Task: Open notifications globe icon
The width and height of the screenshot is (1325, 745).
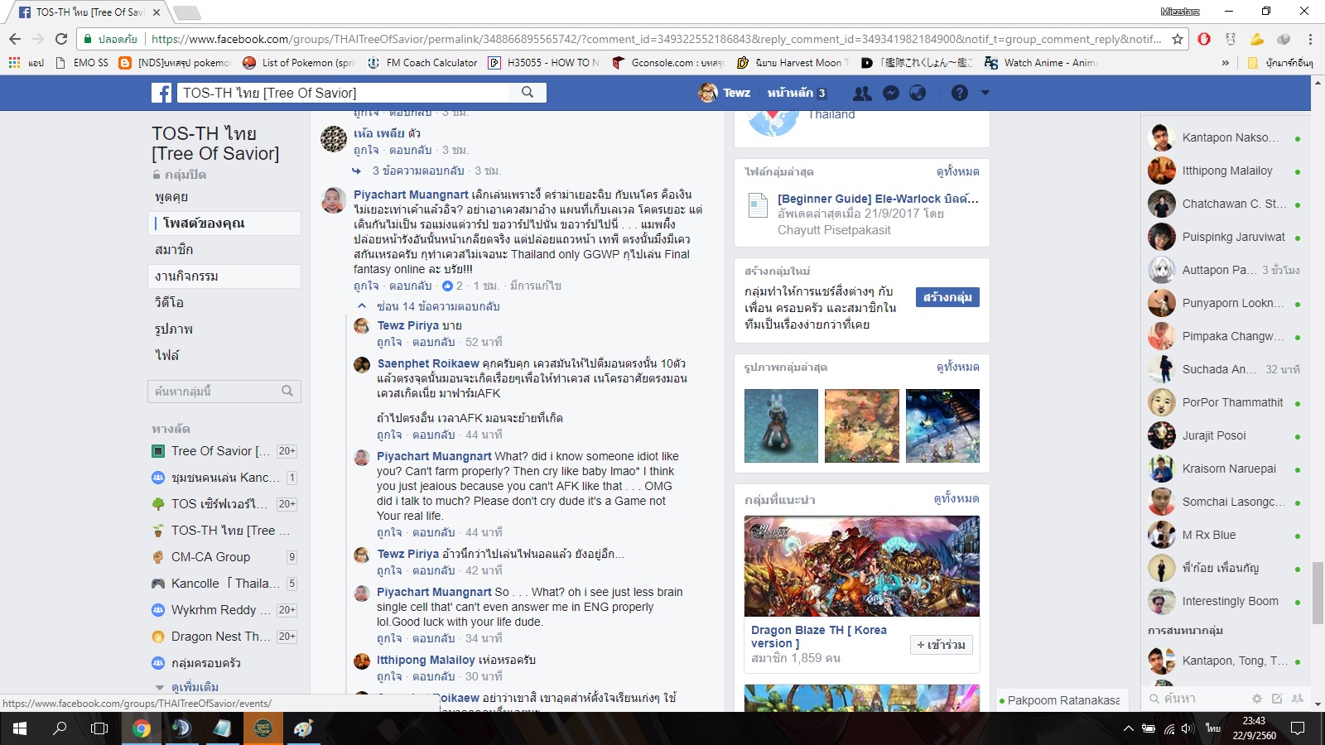Action: [918, 94]
